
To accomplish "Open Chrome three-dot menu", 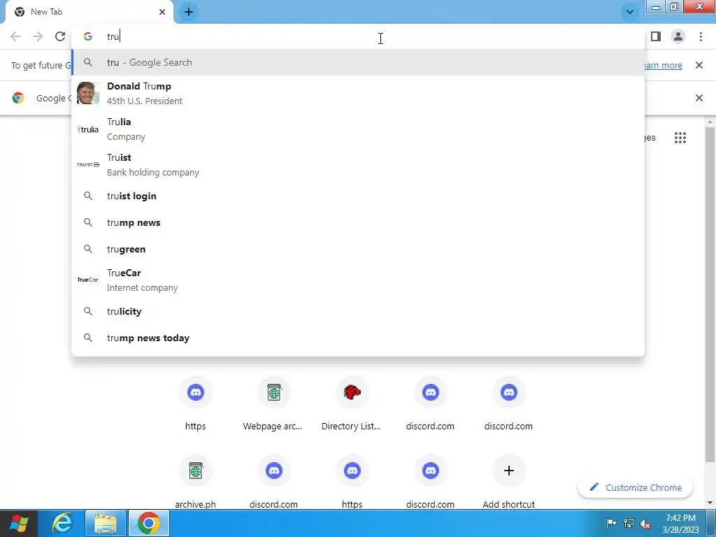I will pos(701,36).
